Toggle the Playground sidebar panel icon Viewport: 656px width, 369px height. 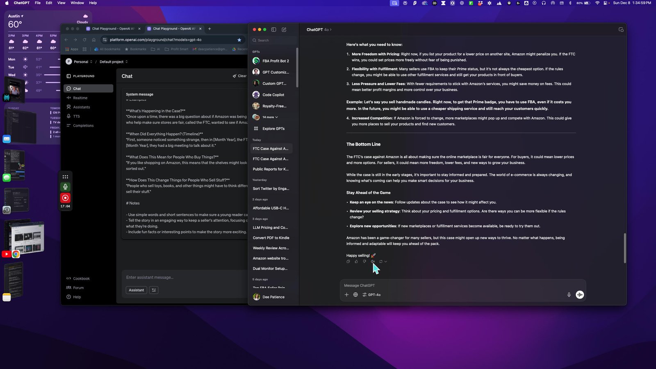[68, 76]
